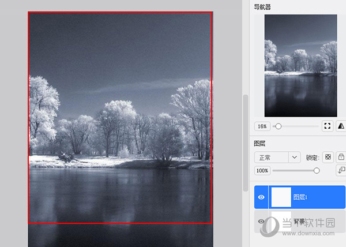The image size is (346, 247).
Task: Click the flip mirror icon beside fit-to-screen
Action: (x=341, y=126)
